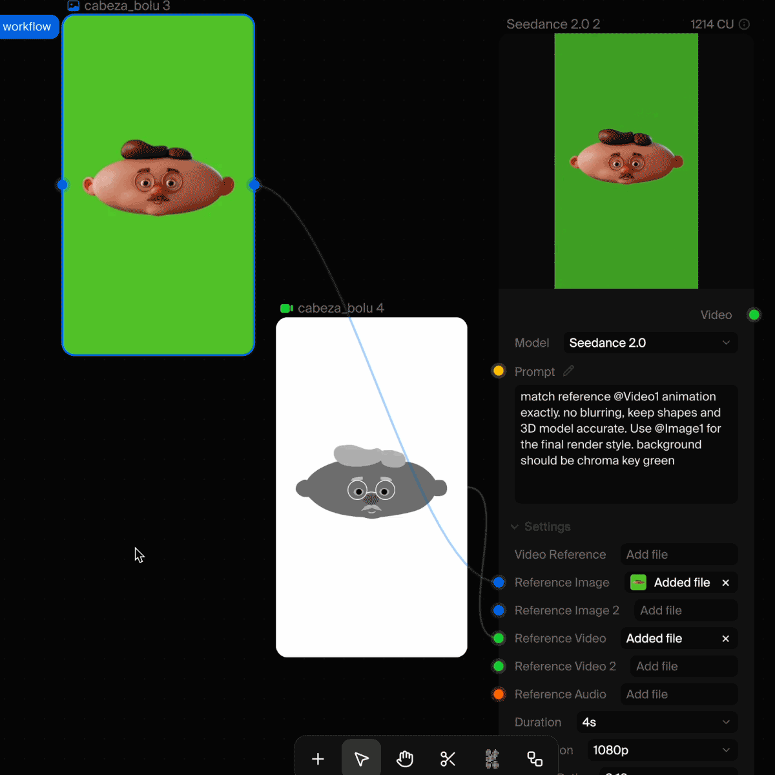Select the scissors cut tool
This screenshot has width=775, height=775.
448,759
